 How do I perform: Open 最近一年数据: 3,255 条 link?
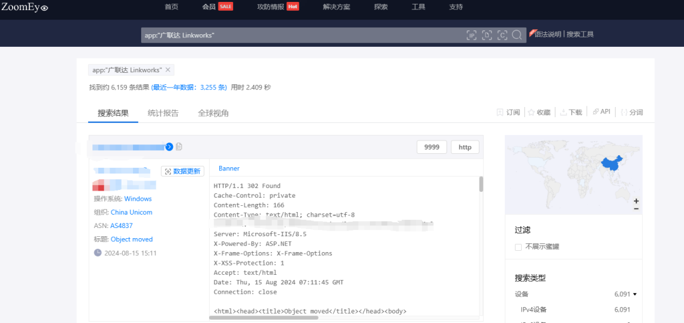click(x=189, y=87)
